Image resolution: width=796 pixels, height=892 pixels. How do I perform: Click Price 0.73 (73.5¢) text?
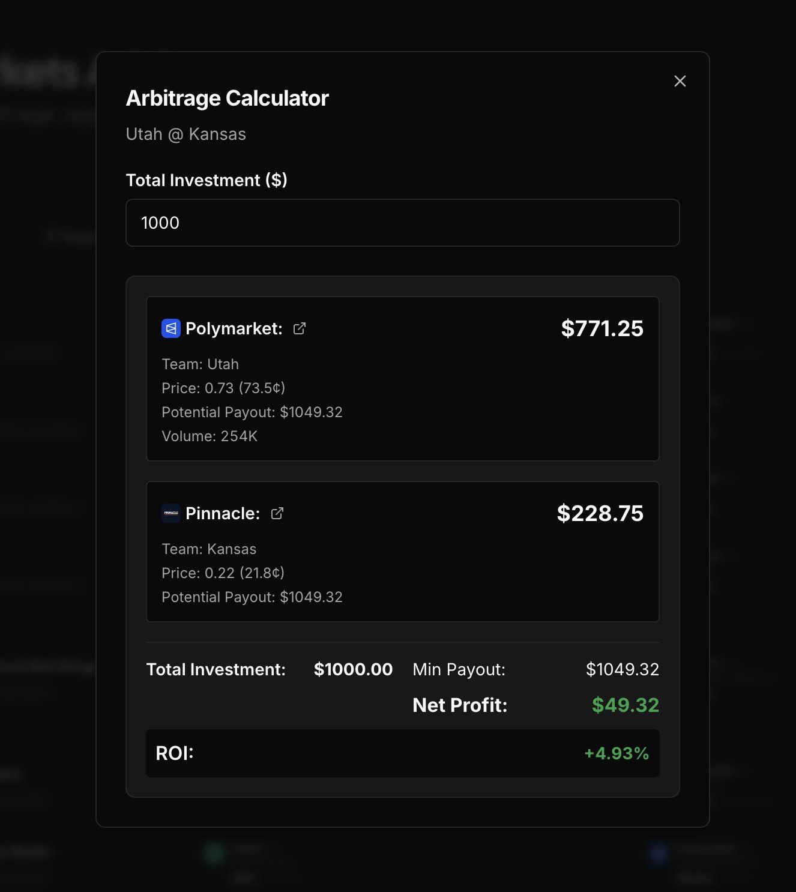point(223,388)
